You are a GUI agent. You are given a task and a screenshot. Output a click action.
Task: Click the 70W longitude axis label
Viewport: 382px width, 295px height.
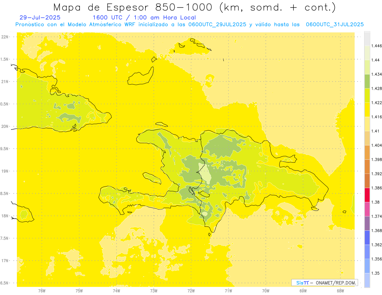tap(266, 291)
